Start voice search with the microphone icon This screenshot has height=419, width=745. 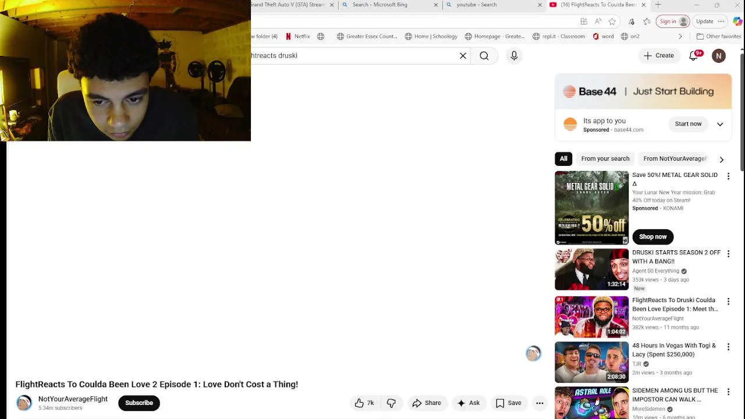[x=514, y=56]
